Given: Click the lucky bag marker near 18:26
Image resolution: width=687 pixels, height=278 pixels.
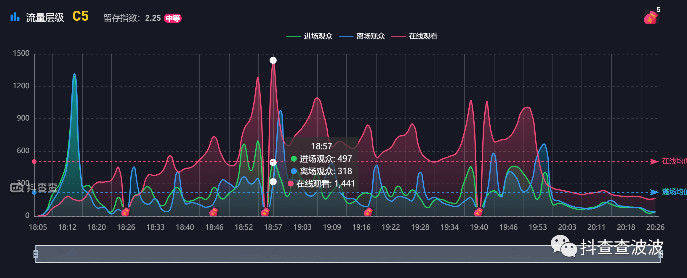Looking at the screenshot, I should (126, 212).
